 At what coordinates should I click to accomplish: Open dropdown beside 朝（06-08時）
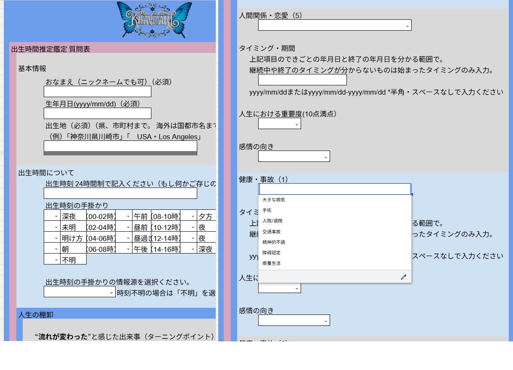[x=52, y=248]
